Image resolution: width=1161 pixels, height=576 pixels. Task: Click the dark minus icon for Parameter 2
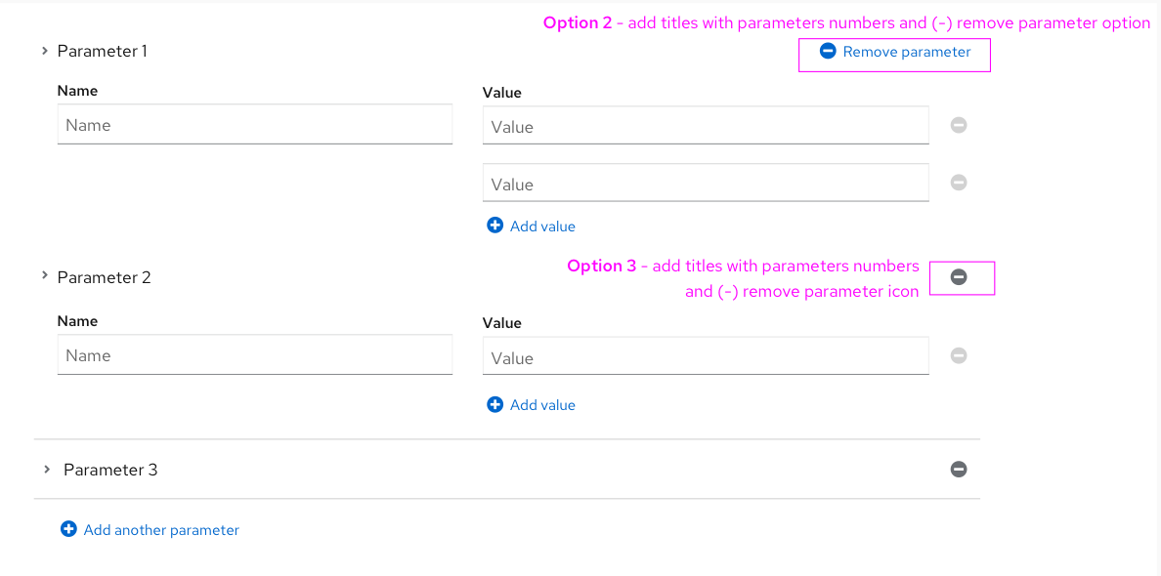click(959, 277)
